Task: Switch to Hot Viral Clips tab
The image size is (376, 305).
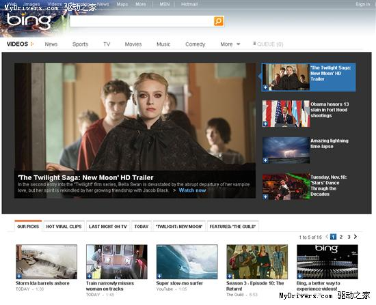Action: click(x=64, y=227)
